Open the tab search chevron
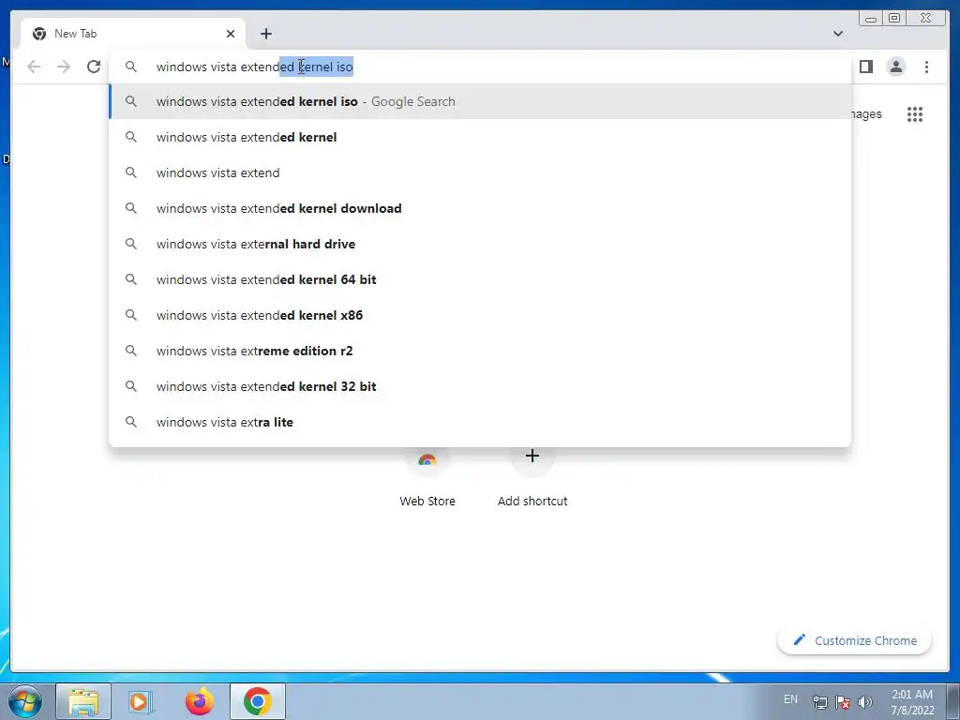 [837, 34]
